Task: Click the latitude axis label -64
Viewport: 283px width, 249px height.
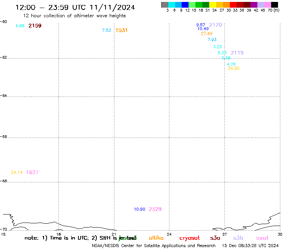Action: pos(3,95)
